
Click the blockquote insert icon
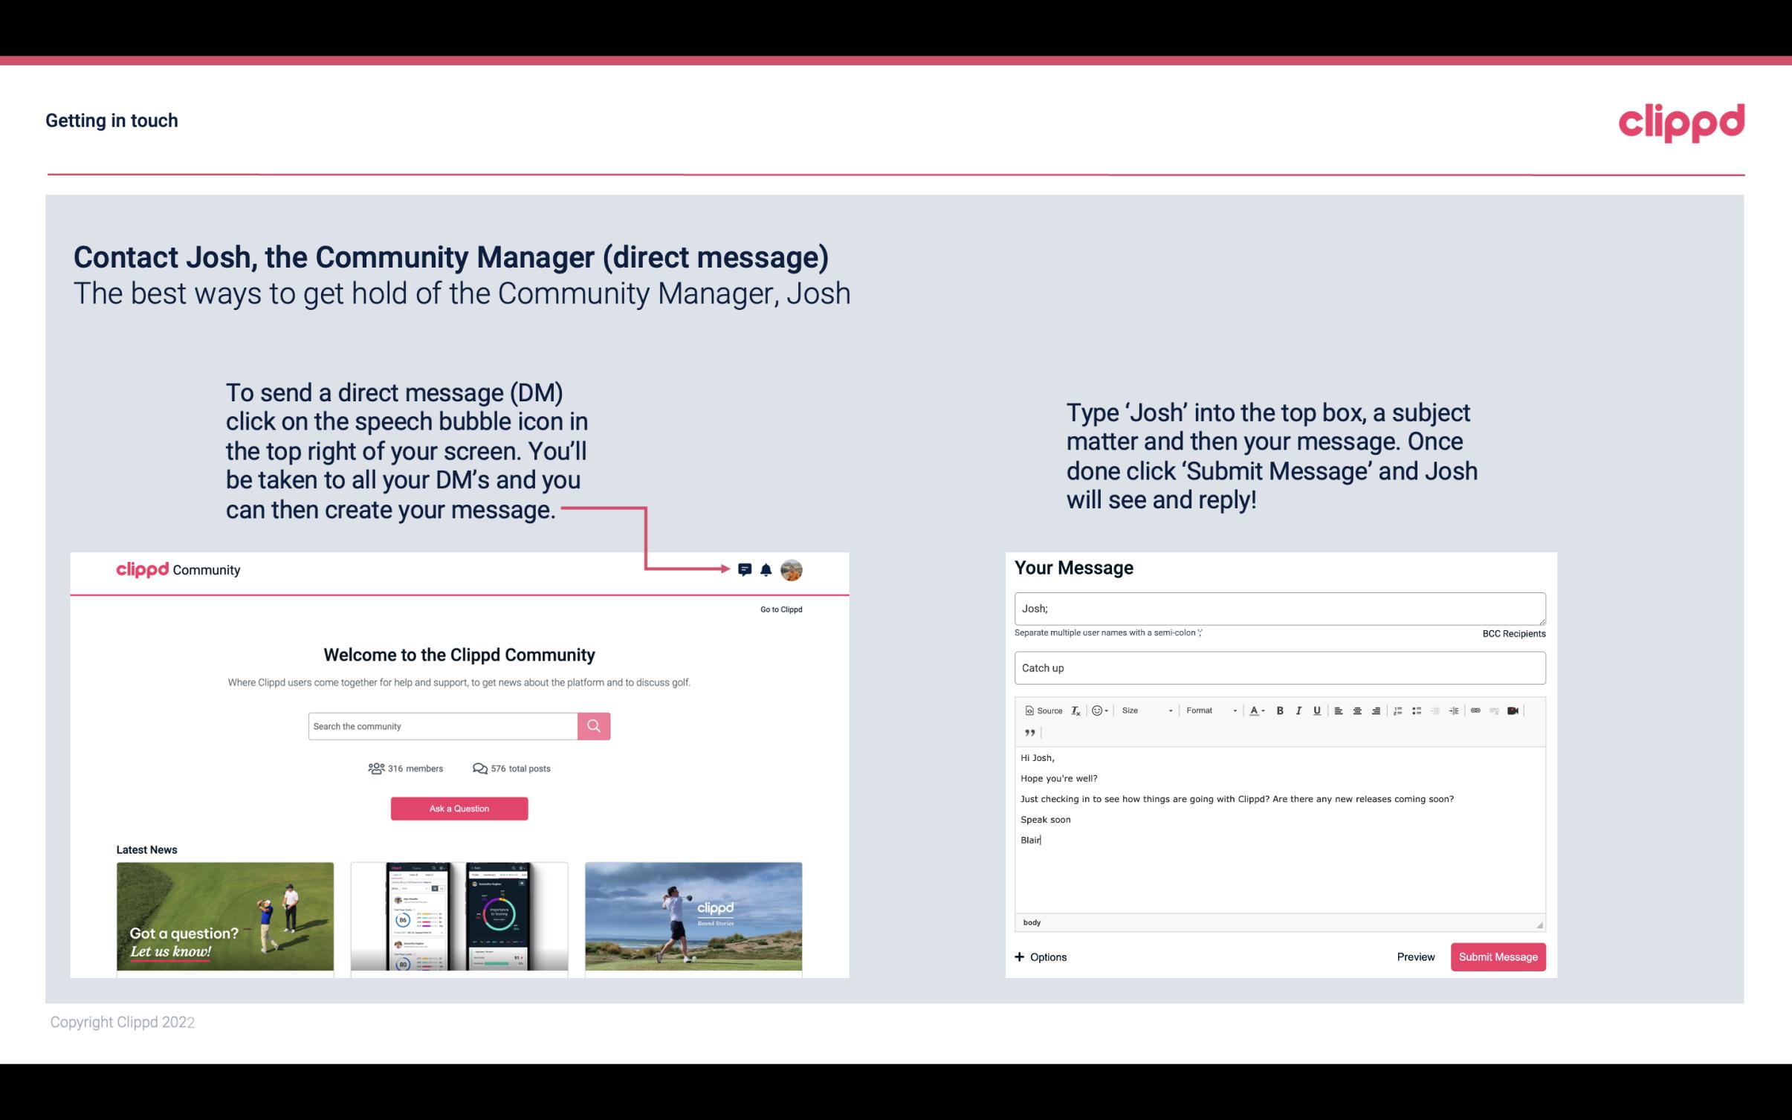point(1027,733)
